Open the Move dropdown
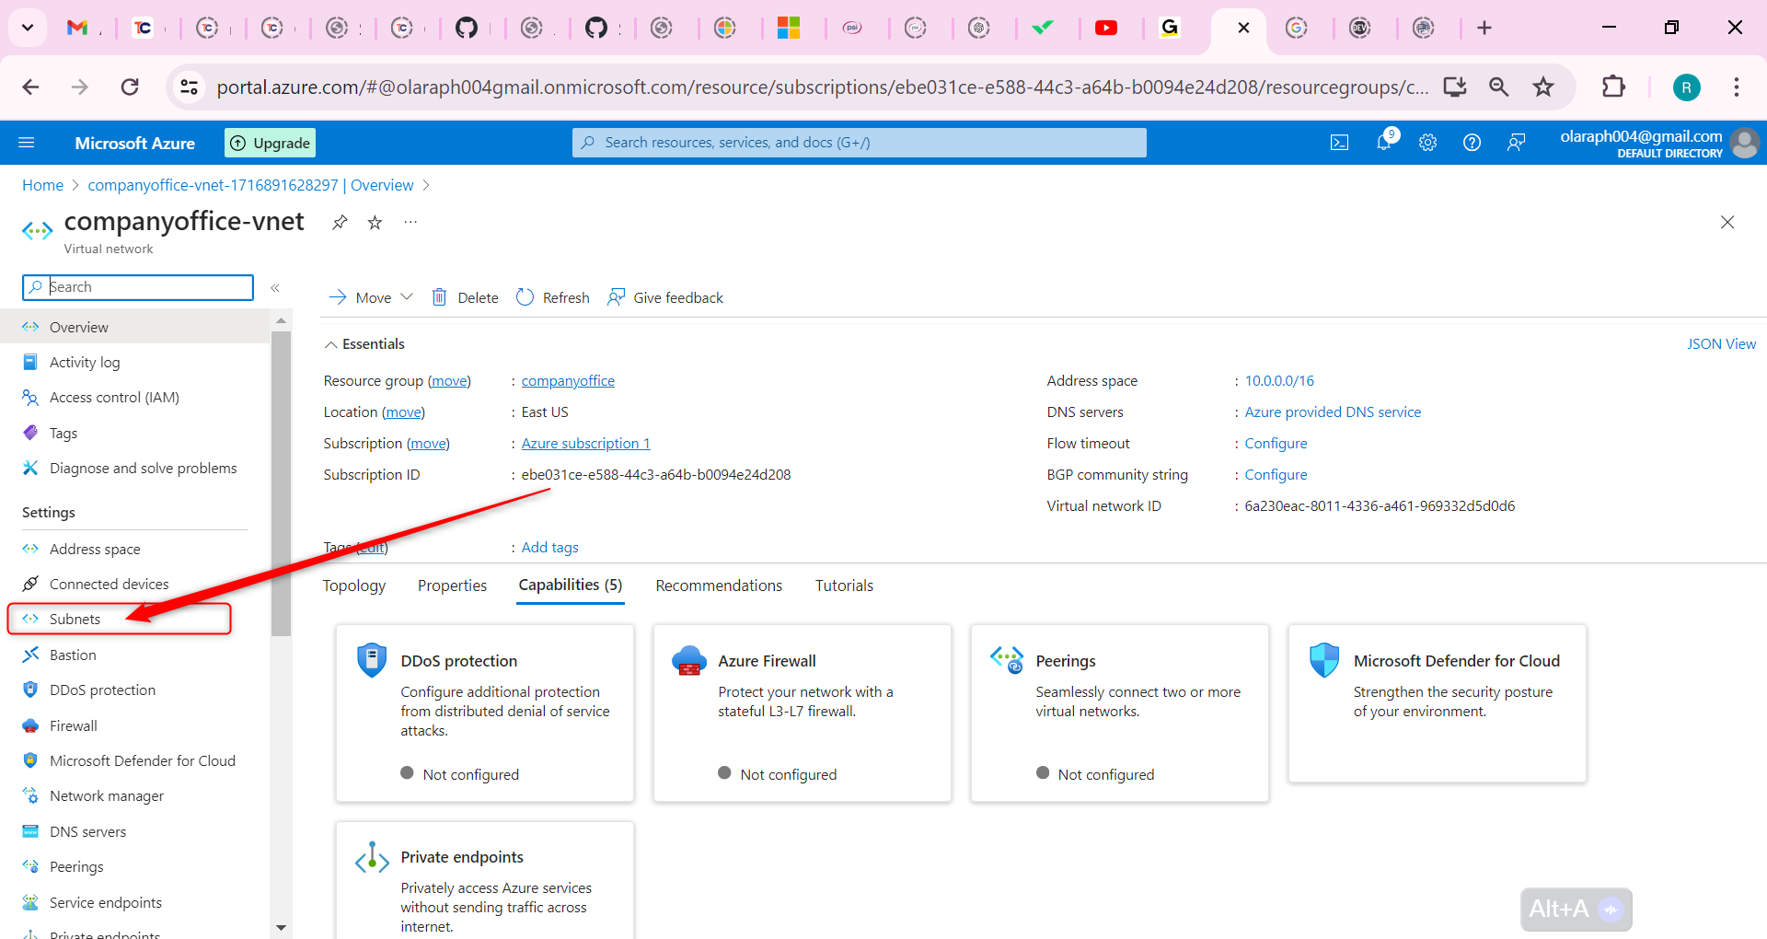Image resolution: width=1767 pixels, height=939 pixels. click(x=371, y=297)
